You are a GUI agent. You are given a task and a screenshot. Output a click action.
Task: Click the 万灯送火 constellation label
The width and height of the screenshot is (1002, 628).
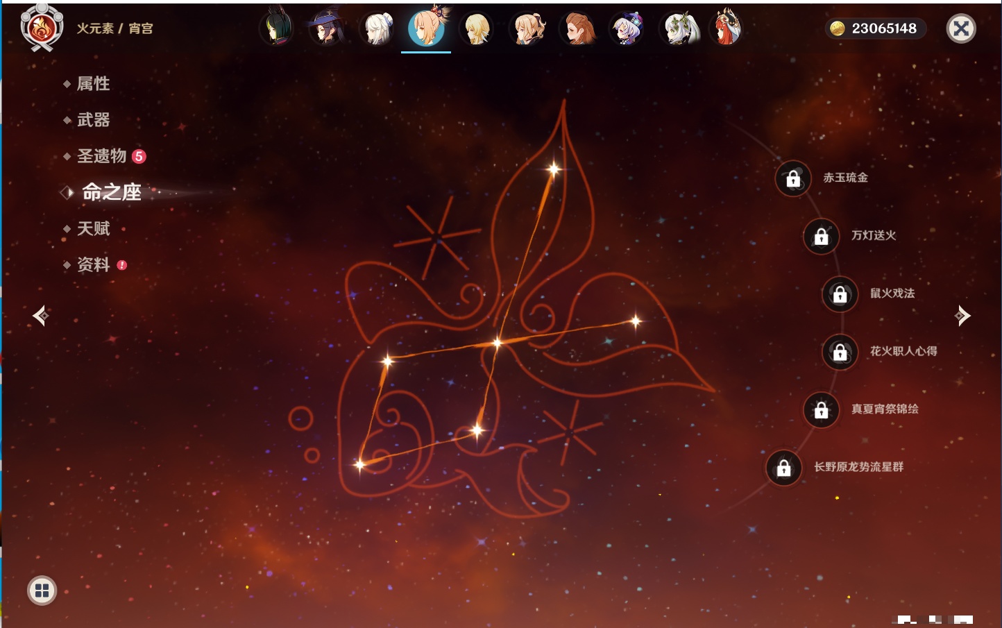874,235
